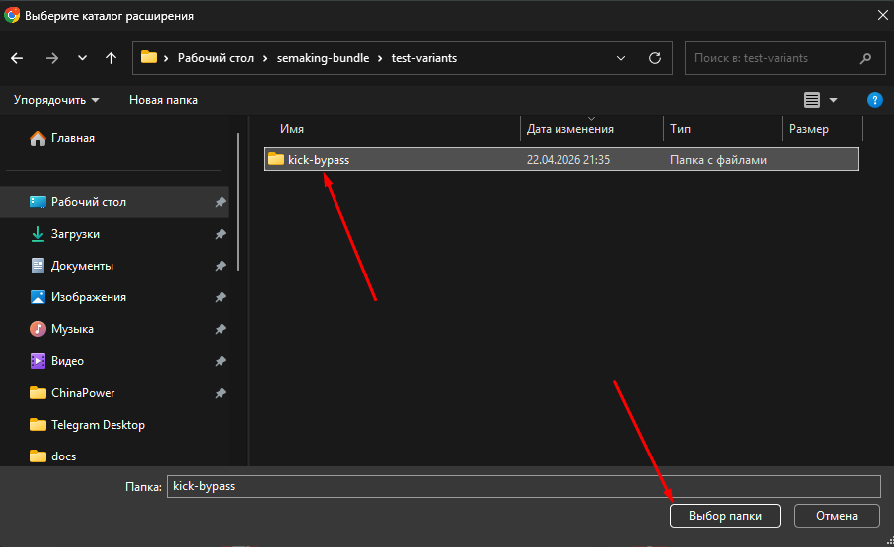Open view options dropdown arrow
This screenshot has width=894, height=547.
pos(834,100)
